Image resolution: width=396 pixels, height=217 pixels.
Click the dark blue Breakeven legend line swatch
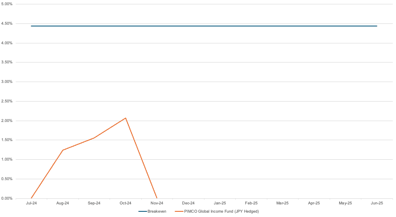click(143, 211)
